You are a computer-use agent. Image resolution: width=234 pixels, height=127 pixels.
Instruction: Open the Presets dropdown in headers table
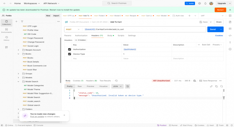tap(217, 45)
